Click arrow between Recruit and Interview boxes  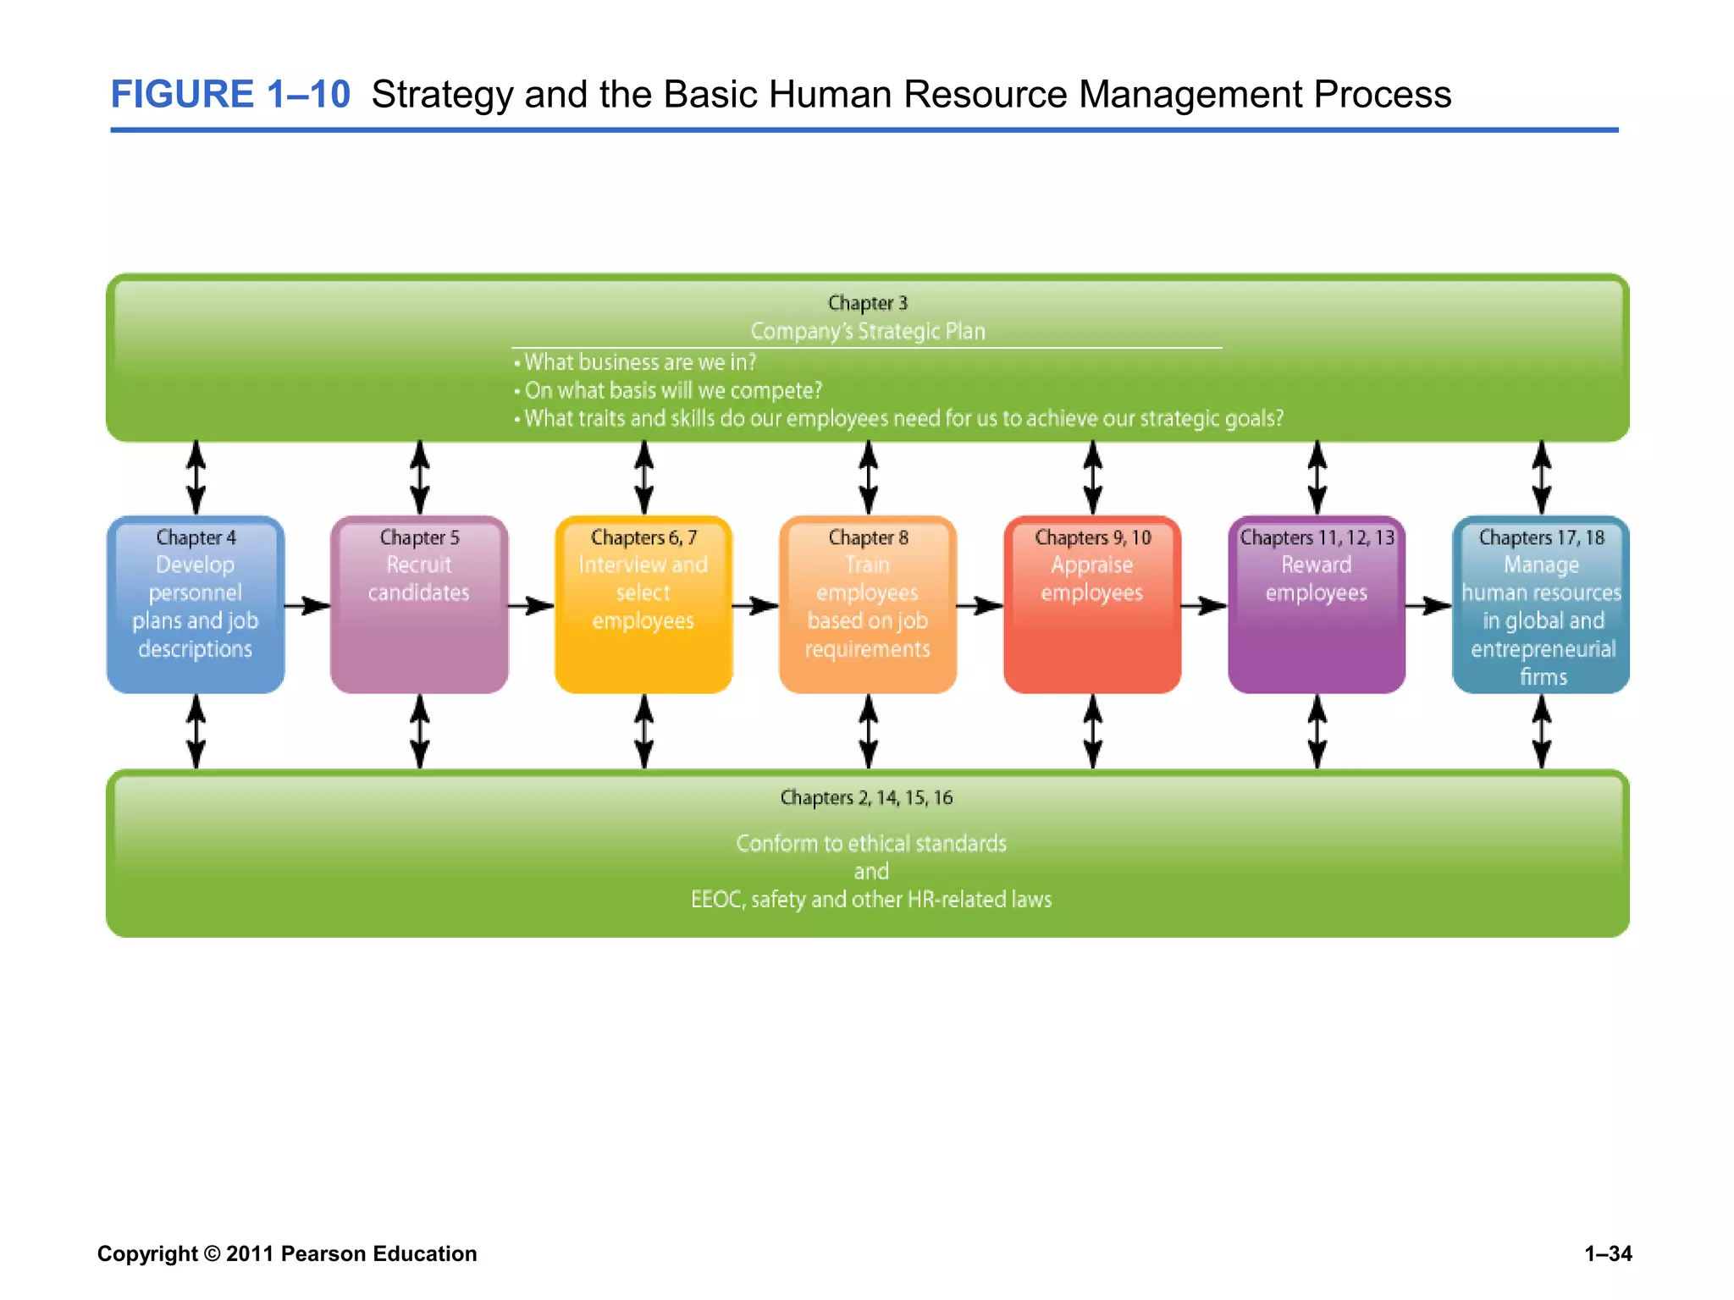point(531,606)
